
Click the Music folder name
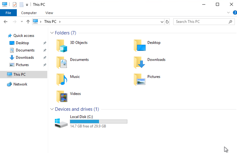pyautogui.click(x=75, y=77)
